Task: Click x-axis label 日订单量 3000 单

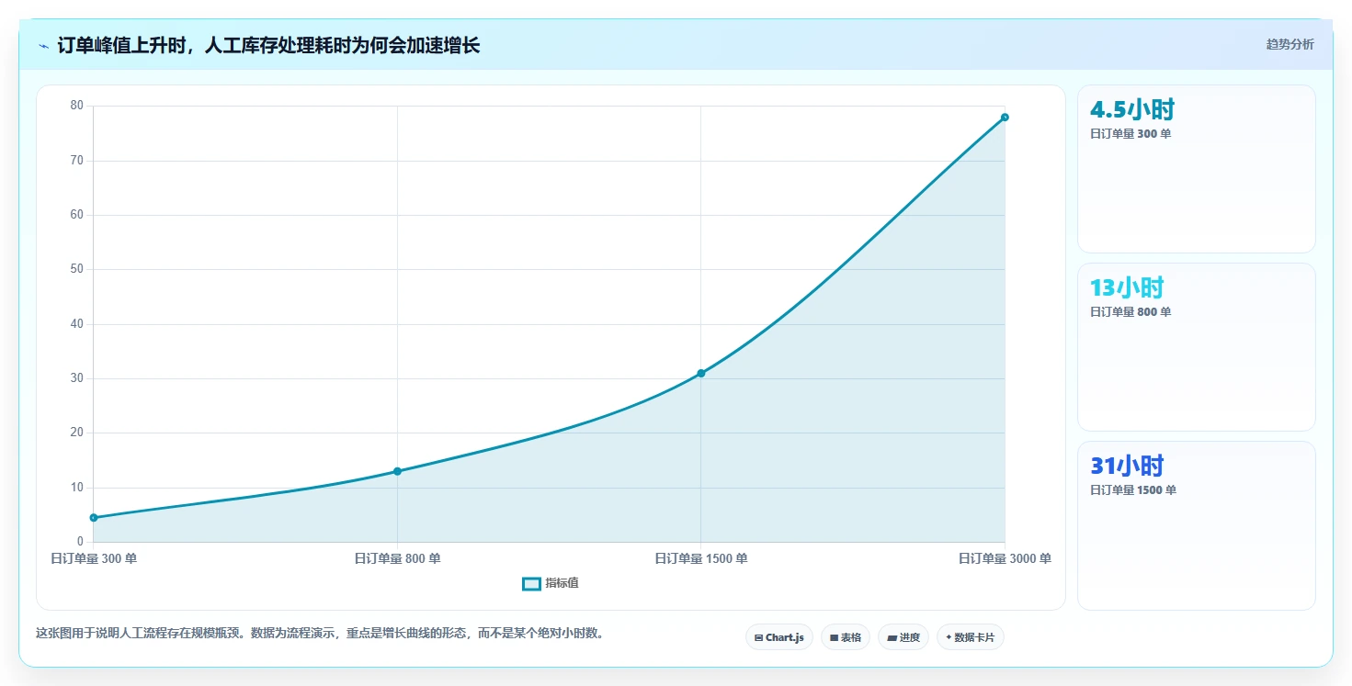Action: tap(1005, 558)
